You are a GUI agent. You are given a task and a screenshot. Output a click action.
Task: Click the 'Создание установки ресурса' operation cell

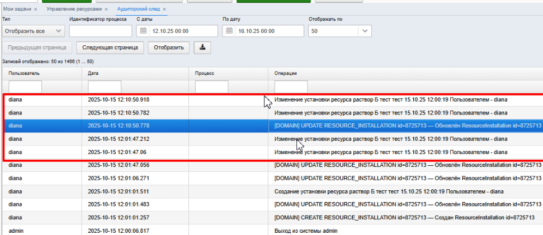(405, 191)
